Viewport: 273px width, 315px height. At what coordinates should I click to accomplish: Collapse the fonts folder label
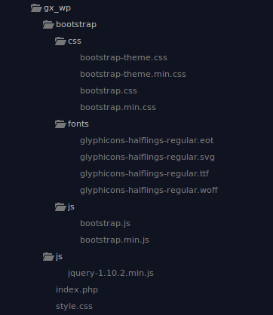tap(78, 124)
